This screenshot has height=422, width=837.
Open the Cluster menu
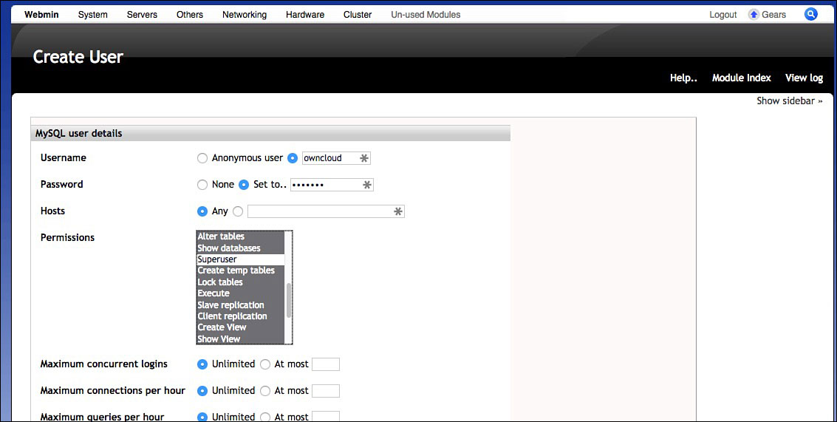(x=358, y=15)
